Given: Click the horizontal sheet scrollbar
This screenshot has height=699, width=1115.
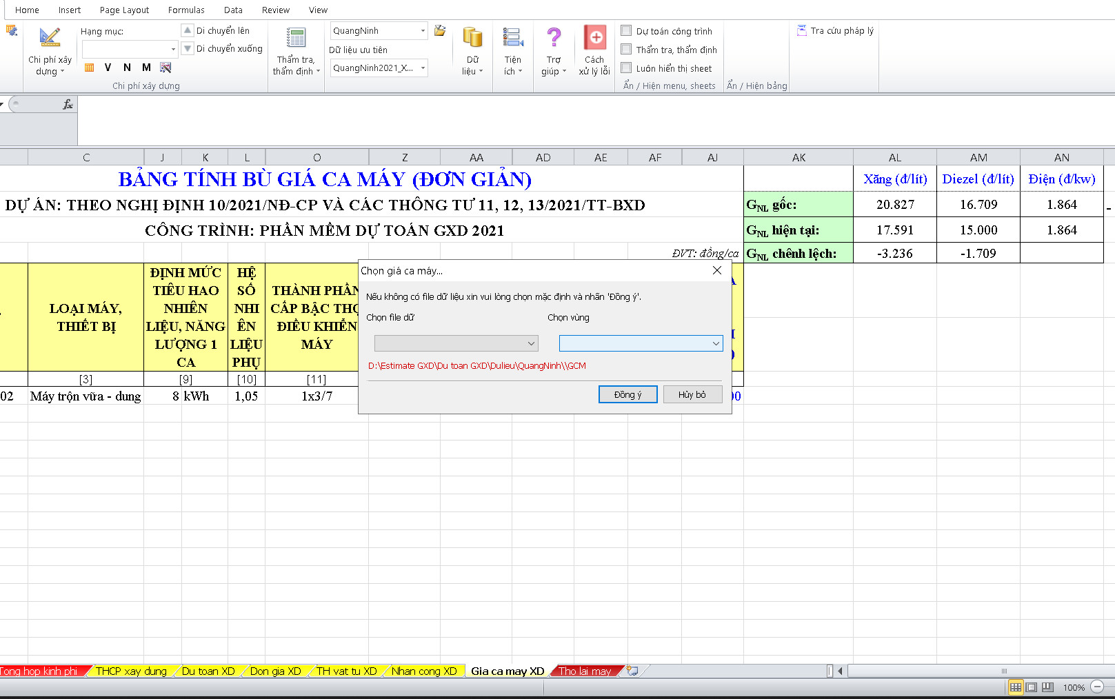Looking at the screenshot, I should [x=979, y=671].
